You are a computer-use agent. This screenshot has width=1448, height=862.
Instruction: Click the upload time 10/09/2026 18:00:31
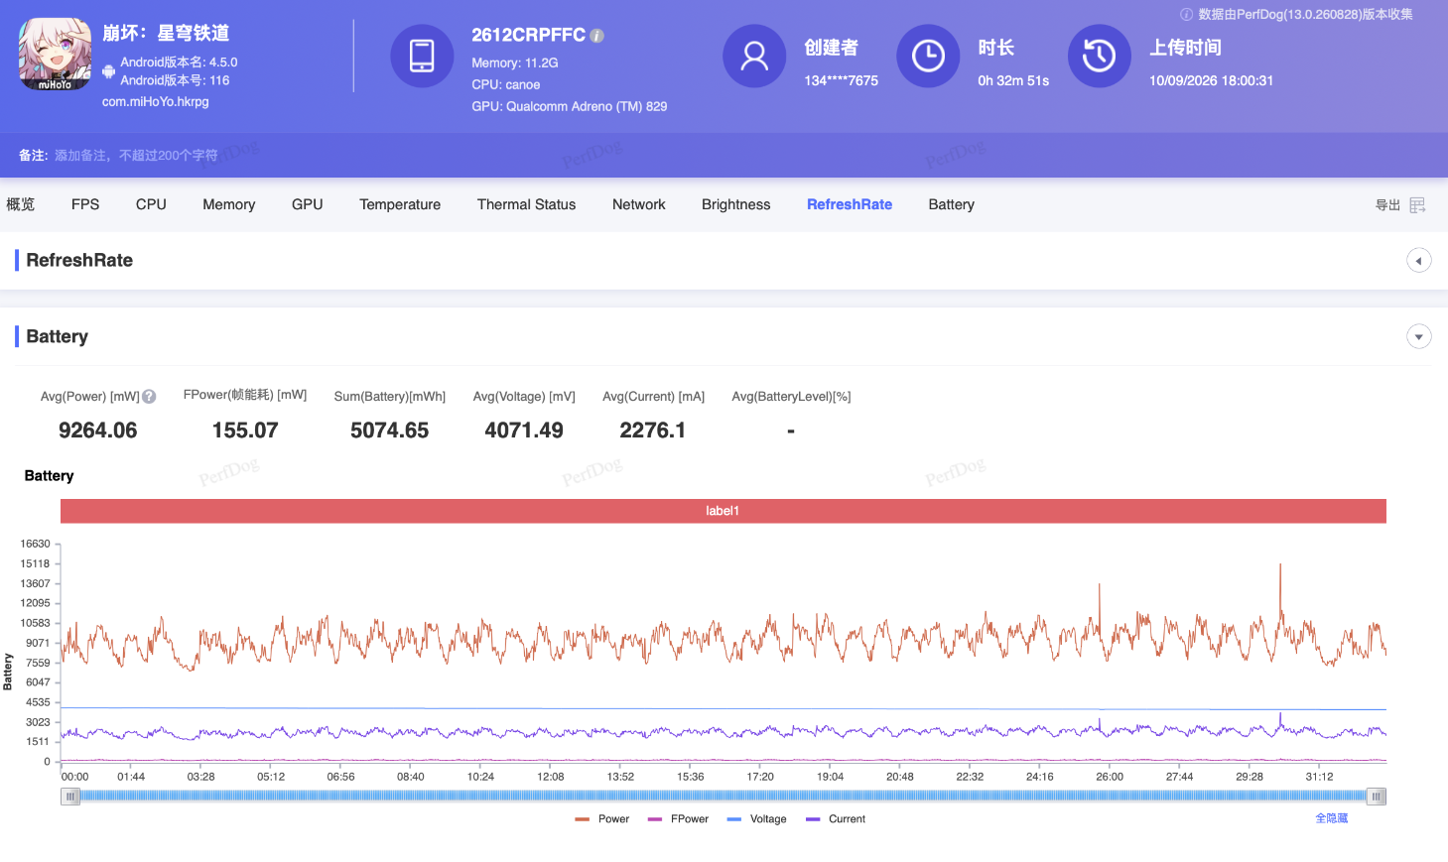(1211, 80)
